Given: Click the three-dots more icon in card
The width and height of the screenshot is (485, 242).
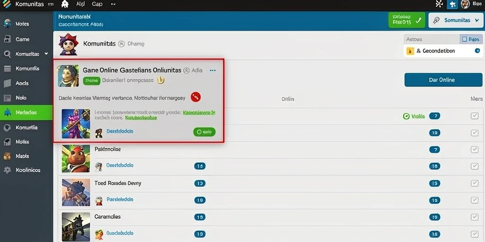Looking at the screenshot, I should [x=213, y=70].
